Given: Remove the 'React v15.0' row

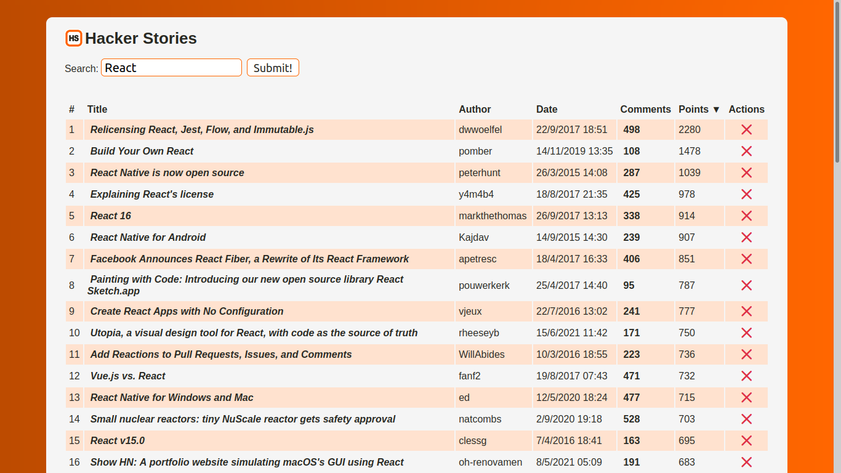Looking at the screenshot, I should 746,440.
